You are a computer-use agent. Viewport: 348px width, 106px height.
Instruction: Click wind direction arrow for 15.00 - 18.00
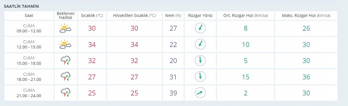pos(200,60)
